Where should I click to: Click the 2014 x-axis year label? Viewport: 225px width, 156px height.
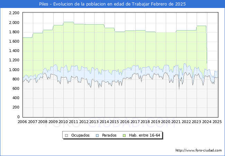[x=104, y=122]
